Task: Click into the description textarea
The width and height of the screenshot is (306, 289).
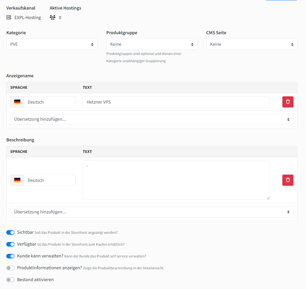Action: [176, 180]
